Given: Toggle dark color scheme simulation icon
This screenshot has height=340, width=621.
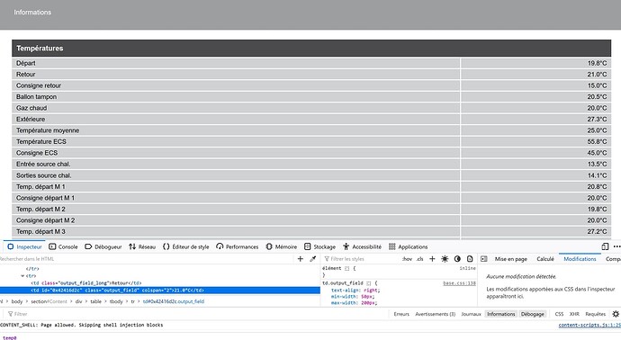Looking at the screenshot, I should point(457,259).
